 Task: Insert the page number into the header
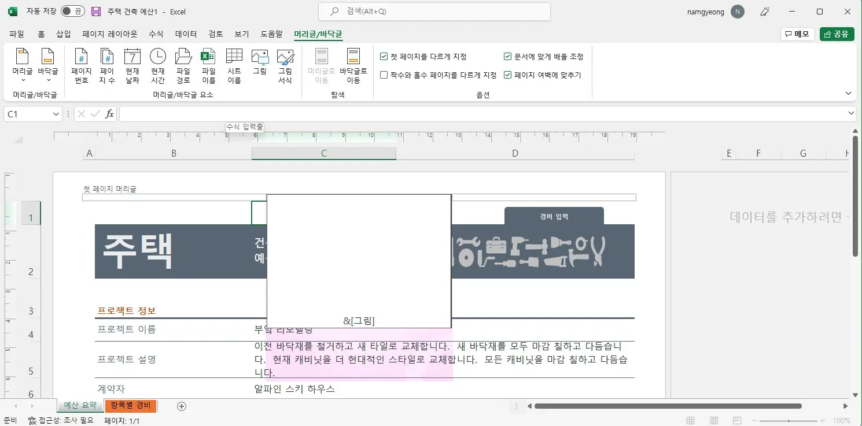click(x=80, y=64)
